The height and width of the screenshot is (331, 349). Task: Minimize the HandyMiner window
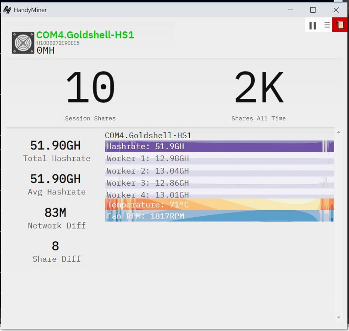point(290,10)
